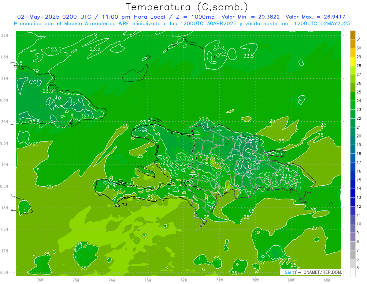
Task: Click the color scale value "31"
Action: [359, 39]
